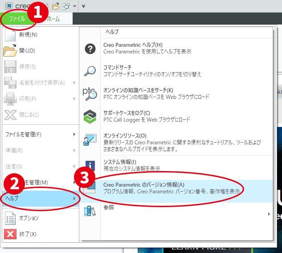This screenshot has height=253, width=282.
Task: Expand the ヘルプ submenu arrow
Action: click(74, 199)
